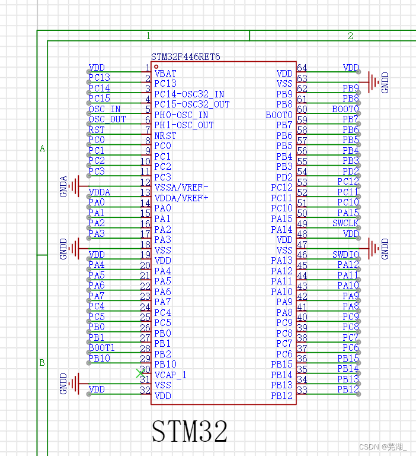The width and height of the screenshot is (416, 456).
Task: Click pin number 13
Action: tap(145, 192)
